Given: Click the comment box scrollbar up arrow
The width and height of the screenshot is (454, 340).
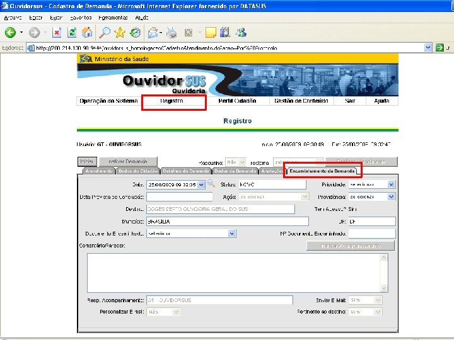Looking at the screenshot, I should pyautogui.click(x=384, y=258).
